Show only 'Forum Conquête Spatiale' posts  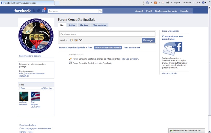(108, 47)
